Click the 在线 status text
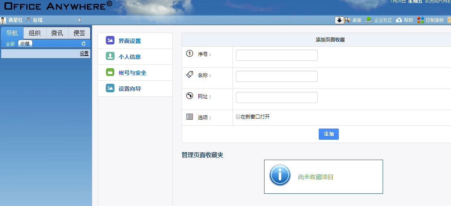The width and height of the screenshot is (451, 206). coord(38,20)
